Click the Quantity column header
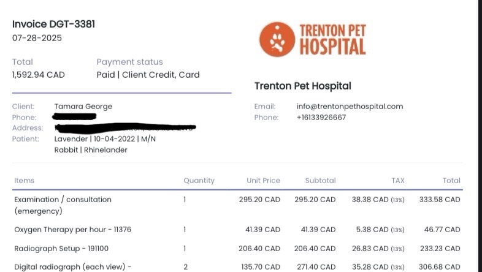This screenshot has width=482, height=272. coord(199,181)
